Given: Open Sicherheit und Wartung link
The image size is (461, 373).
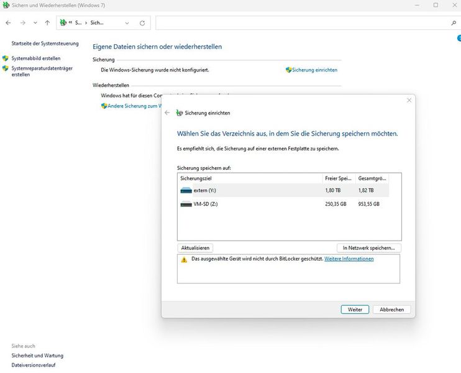Looking at the screenshot, I should 37,356.
